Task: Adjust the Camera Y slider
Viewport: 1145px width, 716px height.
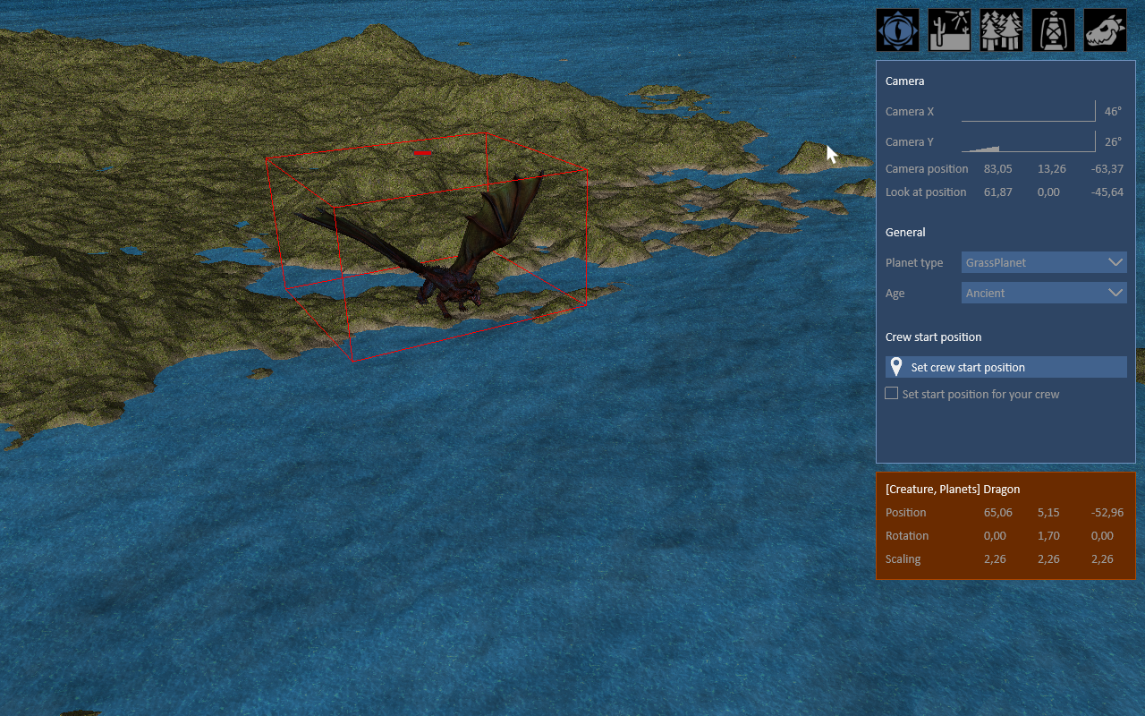Action: (1029, 141)
